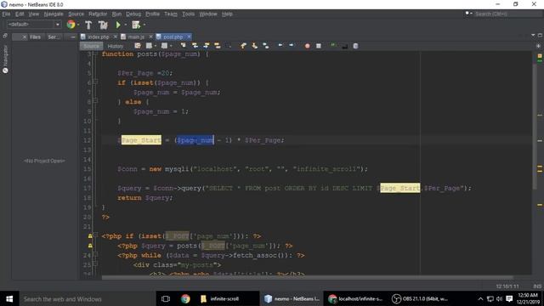Minimize the Projects panel group button
Image resolution: width=544 pixels, height=306 pixels.
[72, 37]
